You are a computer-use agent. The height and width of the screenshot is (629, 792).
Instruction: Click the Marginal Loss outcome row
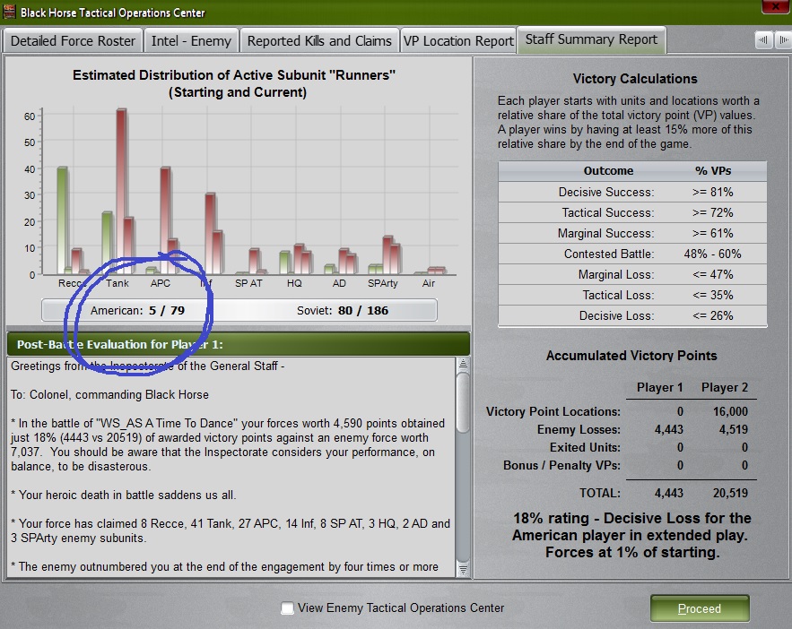click(x=632, y=274)
